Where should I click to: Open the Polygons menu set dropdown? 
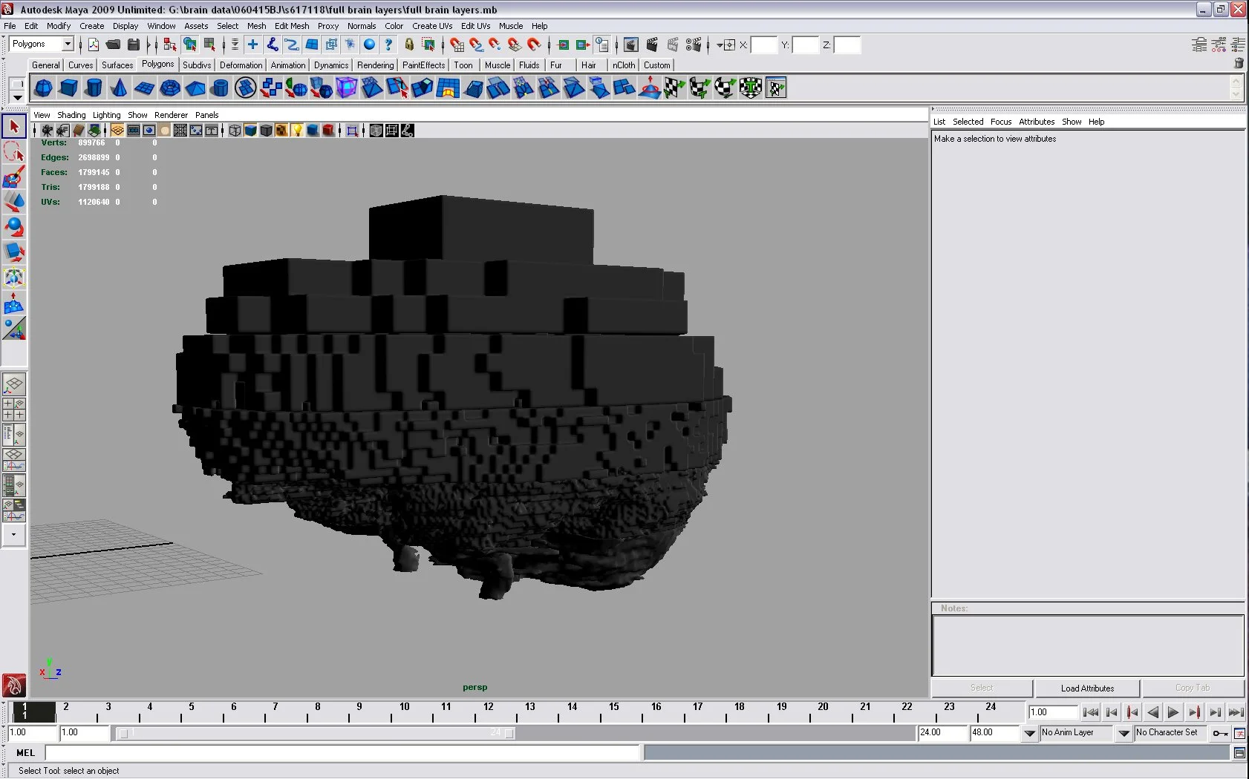68,45
